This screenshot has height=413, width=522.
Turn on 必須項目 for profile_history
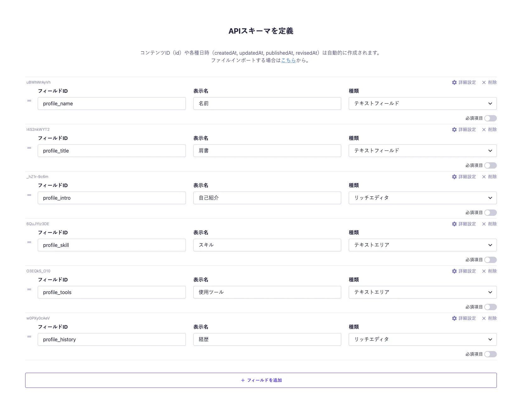[490, 354]
